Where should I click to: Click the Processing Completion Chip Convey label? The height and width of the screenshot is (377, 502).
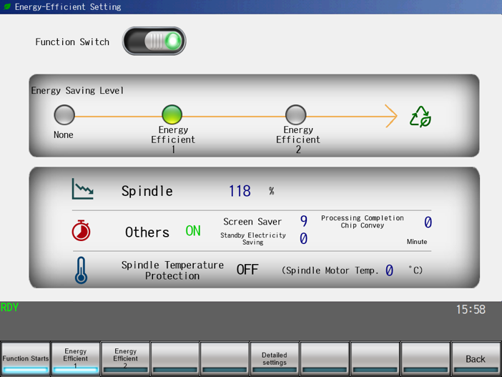[363, 222]
